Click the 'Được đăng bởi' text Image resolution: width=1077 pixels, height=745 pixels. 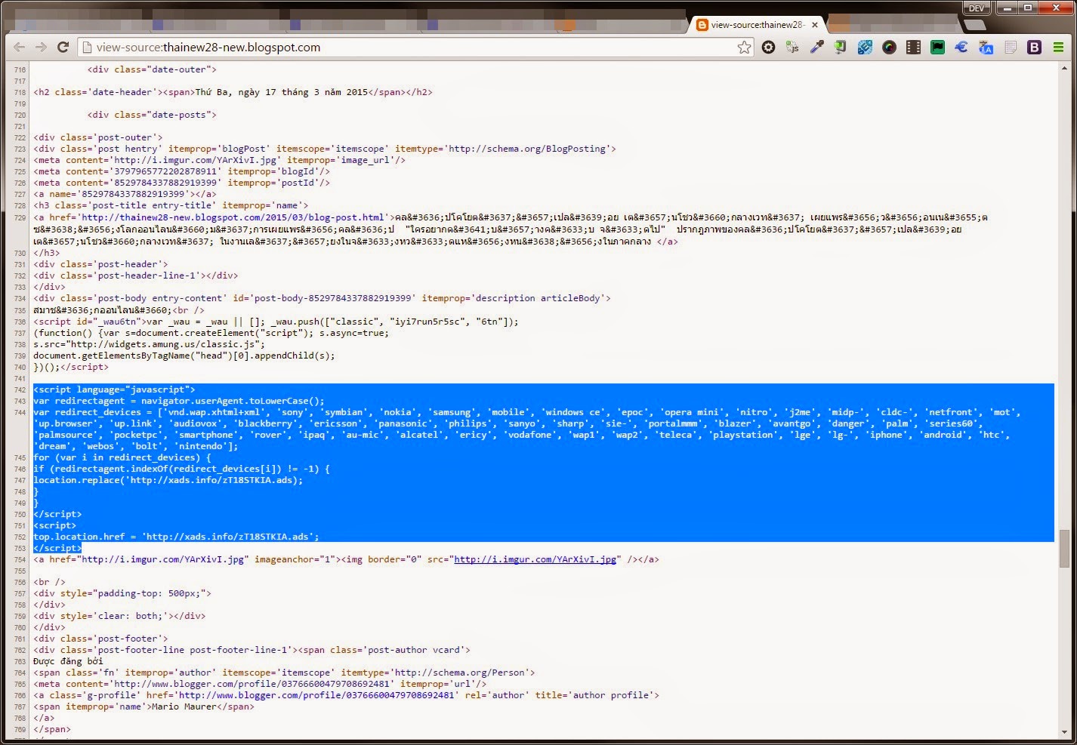tap(68, 661)
